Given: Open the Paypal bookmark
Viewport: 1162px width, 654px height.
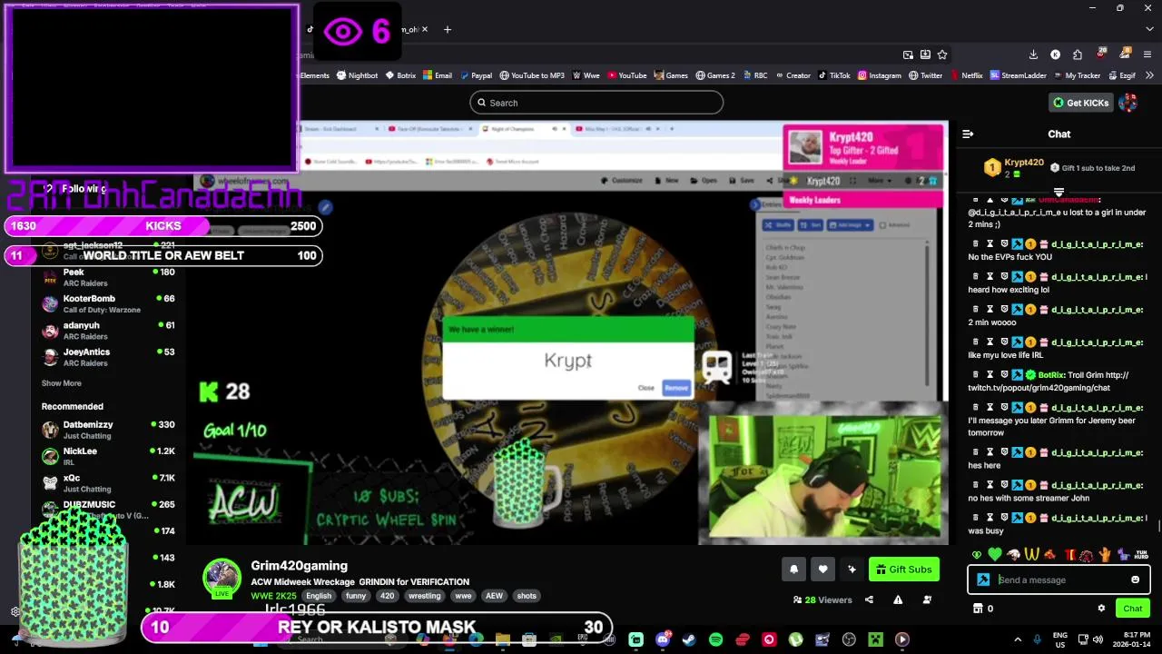Looking at the screenshot, I should 475,75.
